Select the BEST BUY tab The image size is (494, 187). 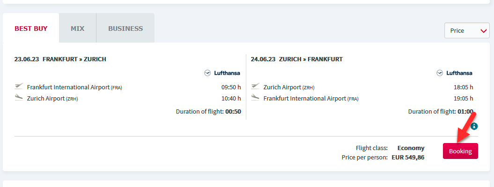tap(31, 29)
